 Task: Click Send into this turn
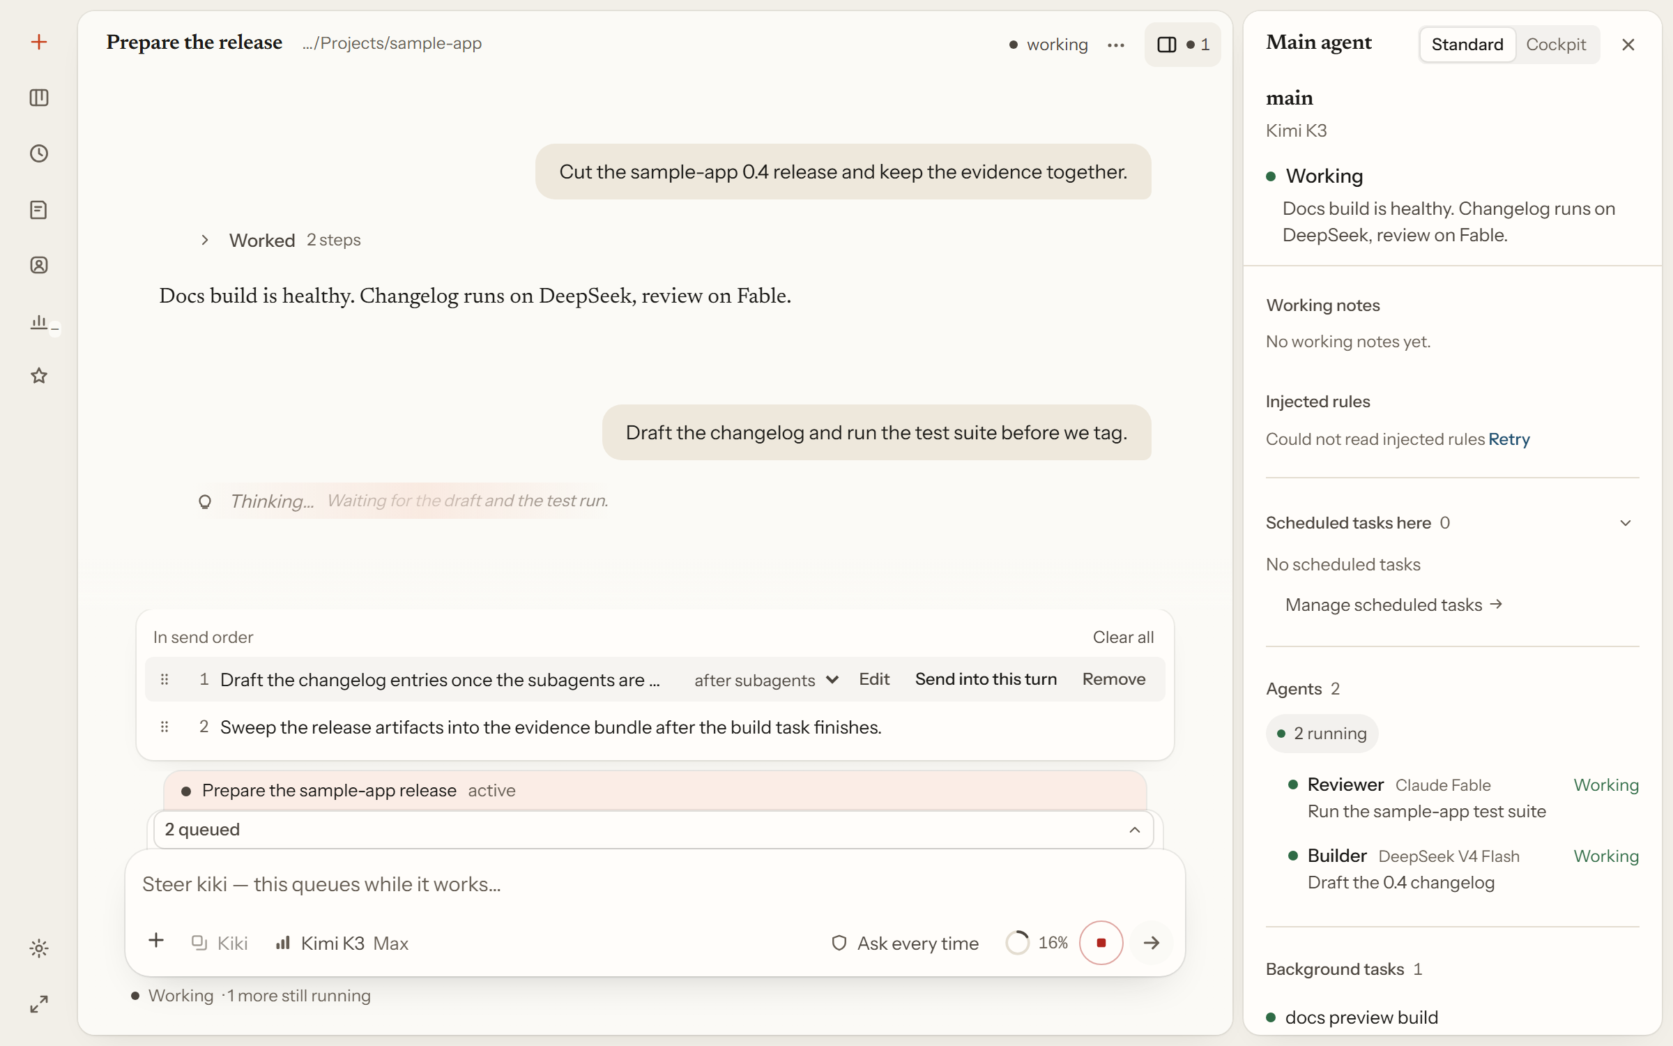coord(986,679)
